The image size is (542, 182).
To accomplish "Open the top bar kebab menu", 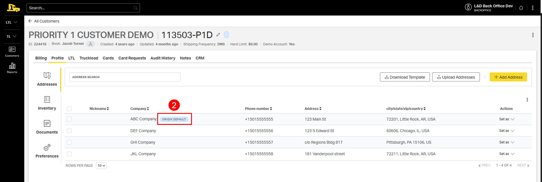I will tap(533, 8).
